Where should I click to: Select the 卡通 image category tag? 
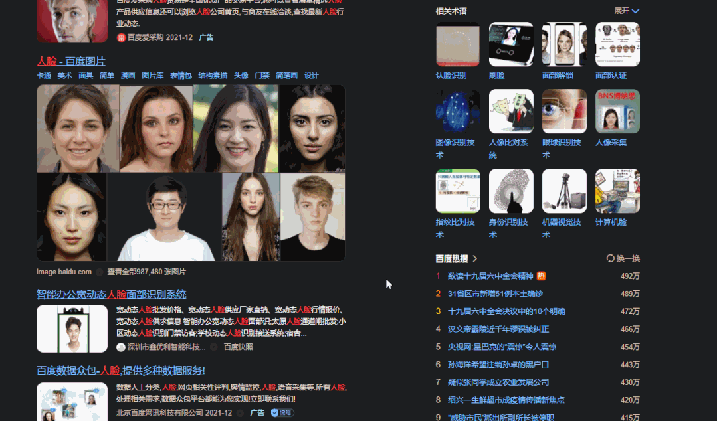pyautogui.click(x=44, y=76)
